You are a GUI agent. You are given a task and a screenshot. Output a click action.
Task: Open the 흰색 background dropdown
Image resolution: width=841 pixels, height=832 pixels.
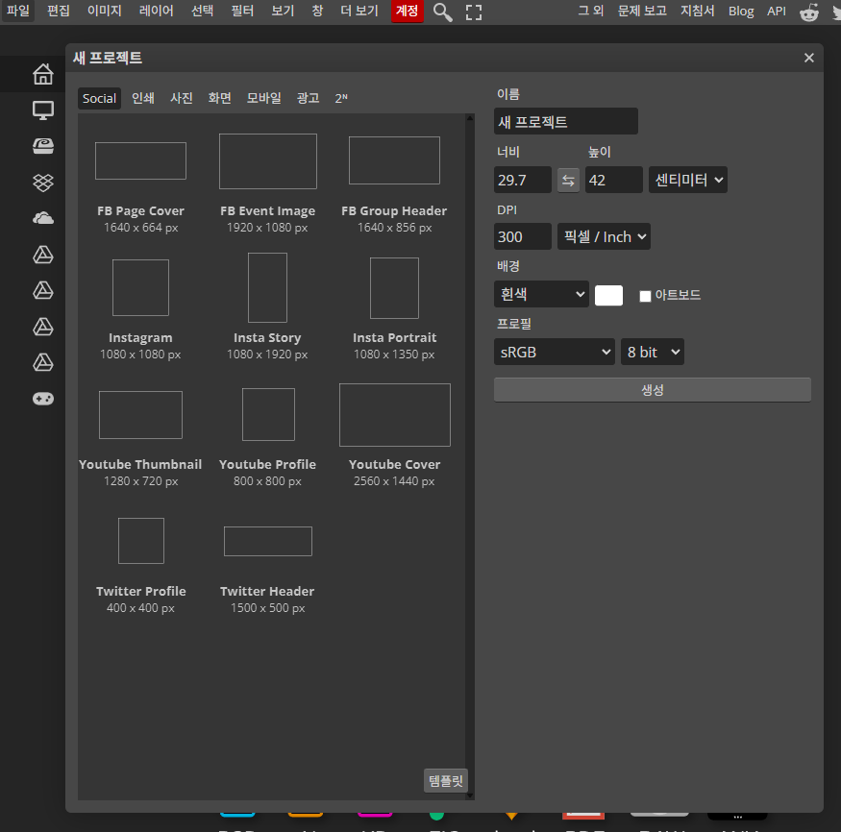(x=541, y=294)
